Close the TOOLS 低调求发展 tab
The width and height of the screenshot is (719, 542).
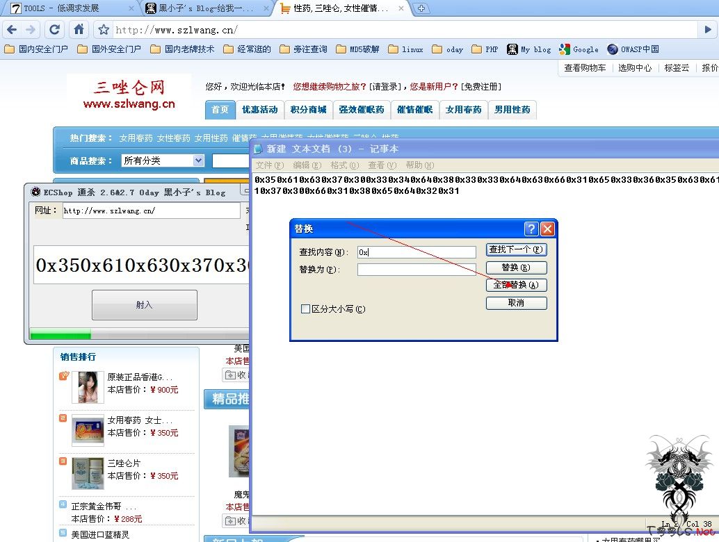coord(131,8)
